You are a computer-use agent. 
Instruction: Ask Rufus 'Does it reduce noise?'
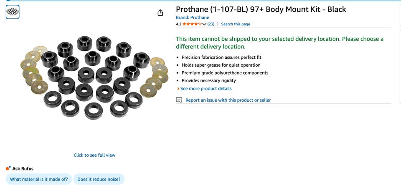[x=99, y=179]
